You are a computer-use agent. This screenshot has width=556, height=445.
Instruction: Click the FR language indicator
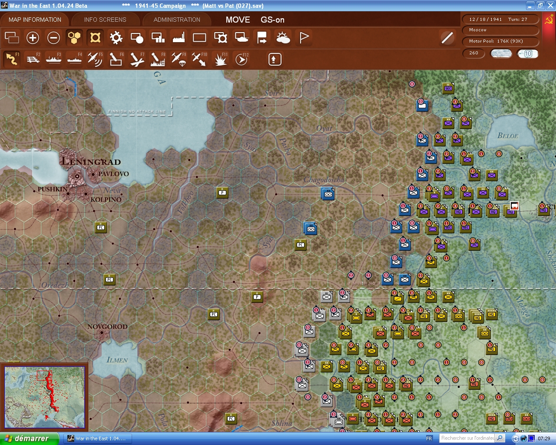pos(429,438)
